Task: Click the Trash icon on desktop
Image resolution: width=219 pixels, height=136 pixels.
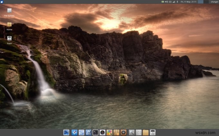Action: [9, 38]
